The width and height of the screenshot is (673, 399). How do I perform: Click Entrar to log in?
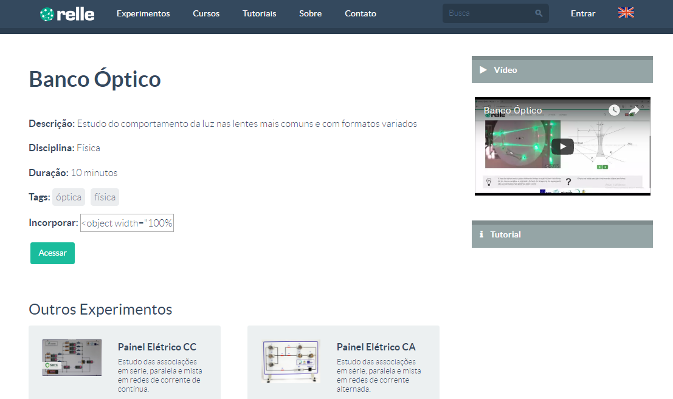pyautogui.click(x=583, y=13)
